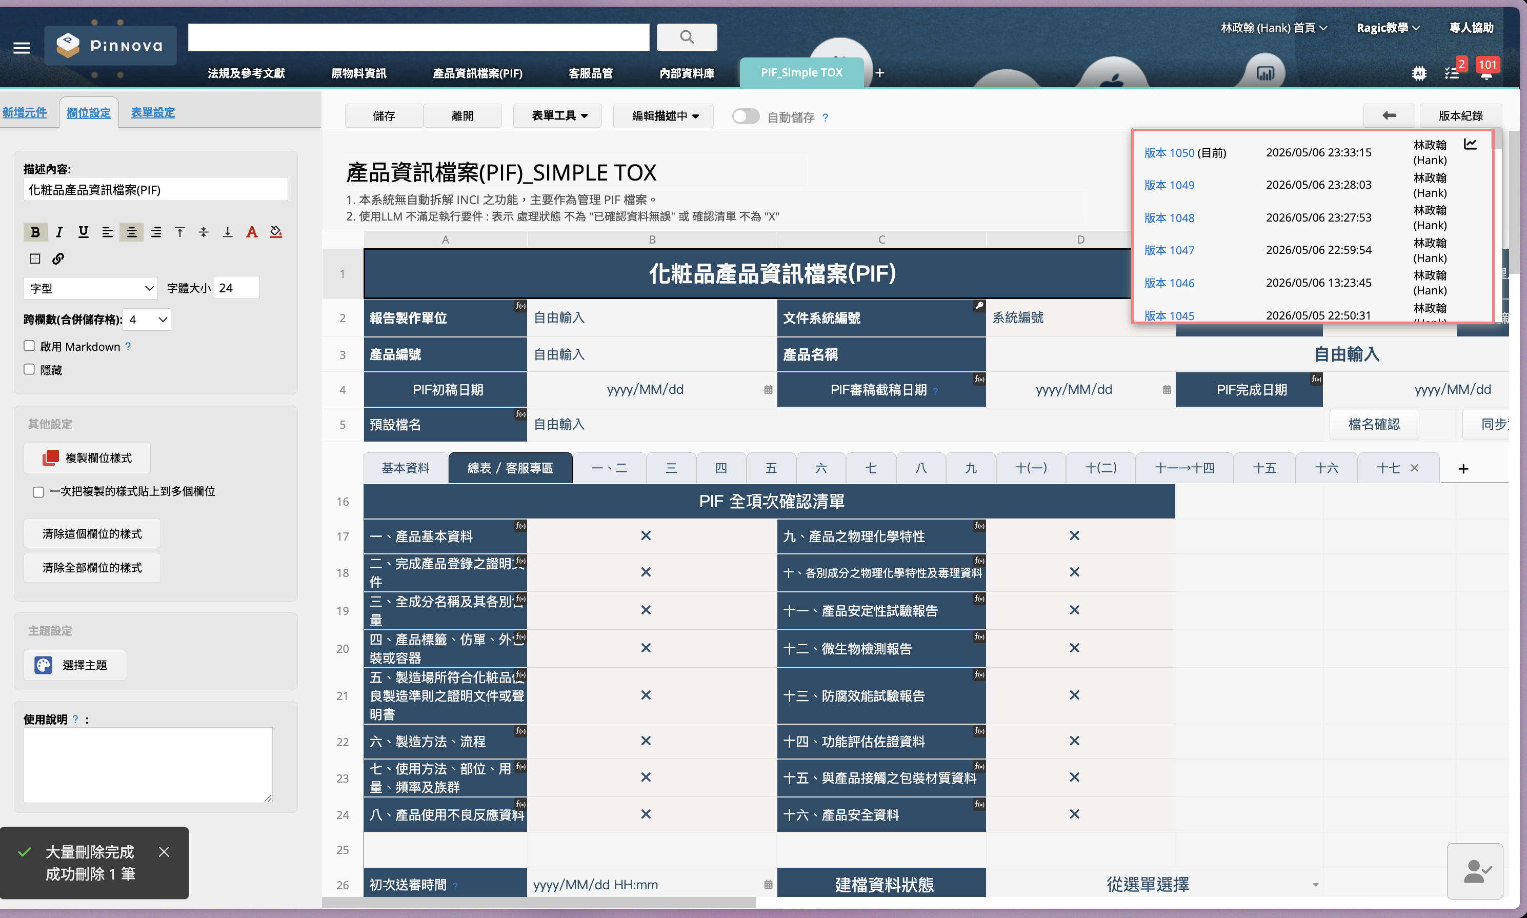Expand the 表單工具 menu

click(558, 116)
